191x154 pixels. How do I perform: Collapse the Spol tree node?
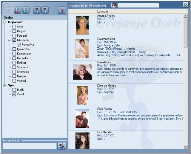(x=5, y=85)
